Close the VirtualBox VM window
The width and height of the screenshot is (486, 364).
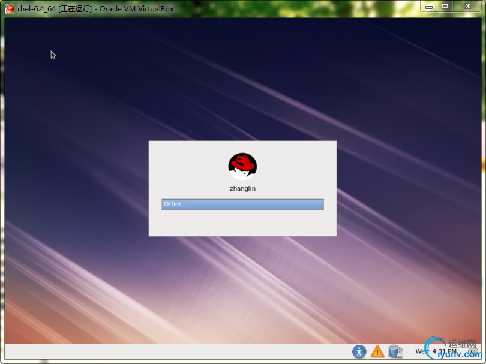[x=468, y=7]
